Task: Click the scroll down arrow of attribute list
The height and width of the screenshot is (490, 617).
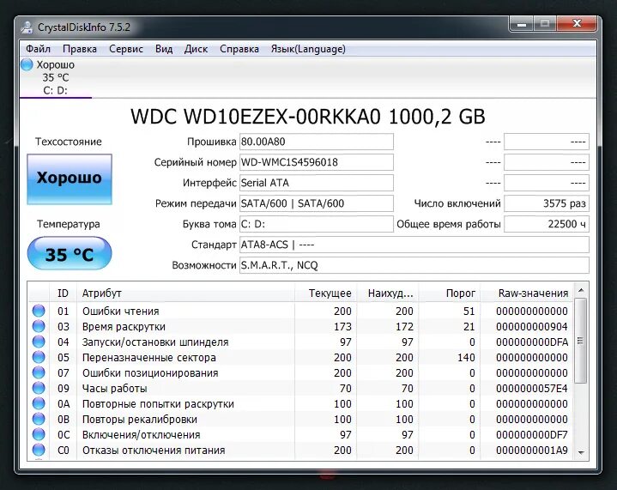Action: (x=581, y=452)
